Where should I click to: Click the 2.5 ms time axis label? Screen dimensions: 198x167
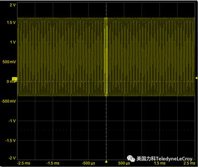point(189,163)
